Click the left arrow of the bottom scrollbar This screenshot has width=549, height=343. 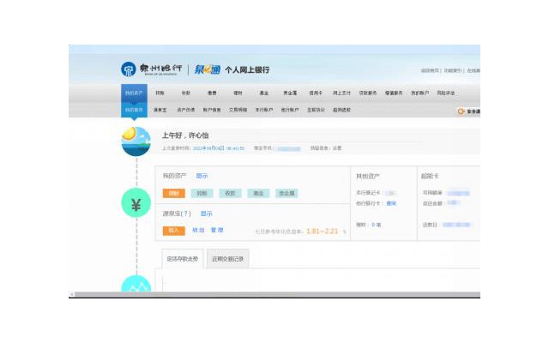(x=71, y=295)
